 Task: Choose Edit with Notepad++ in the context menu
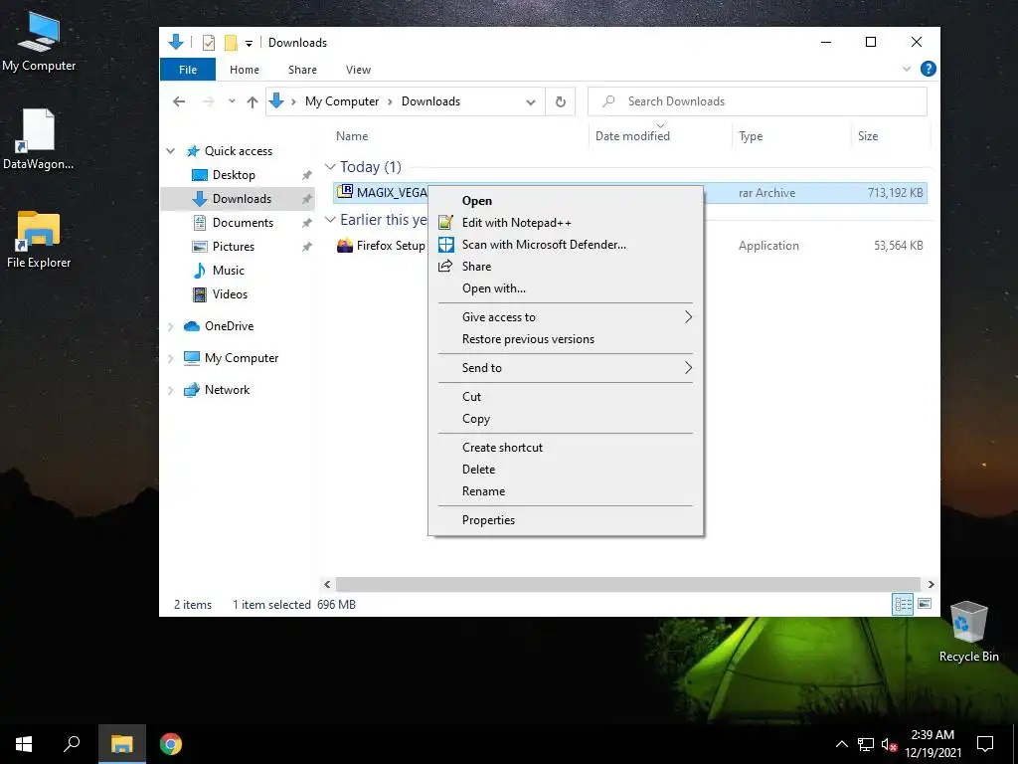coord(566,223)
